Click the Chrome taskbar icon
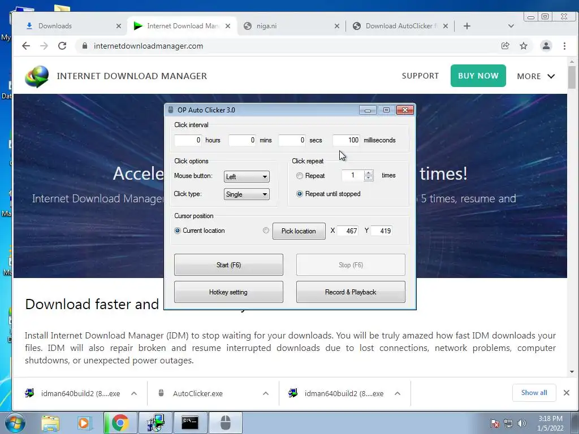 click(x=120, y=423)
